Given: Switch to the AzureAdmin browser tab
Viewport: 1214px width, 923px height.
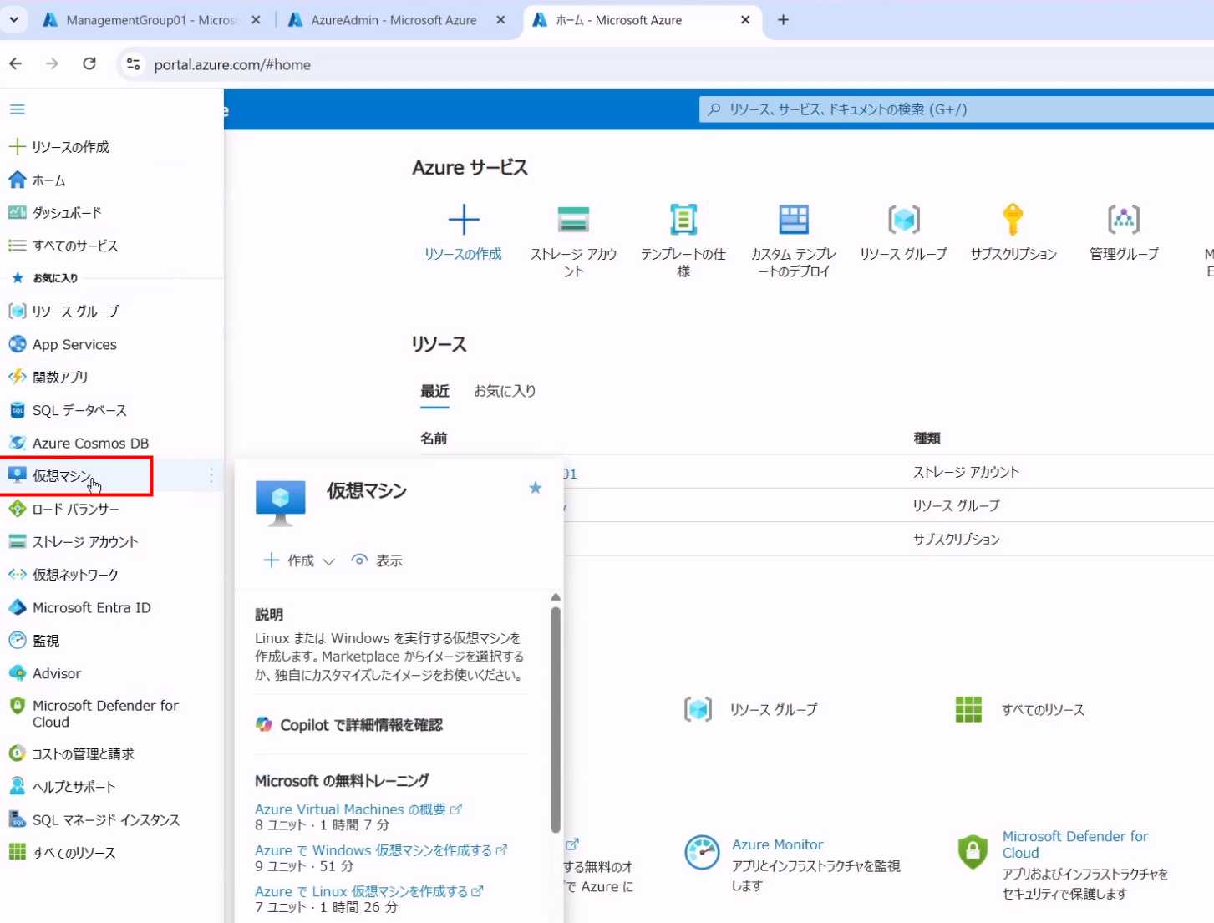Looking at the screenshot, I should pos(393,20).
